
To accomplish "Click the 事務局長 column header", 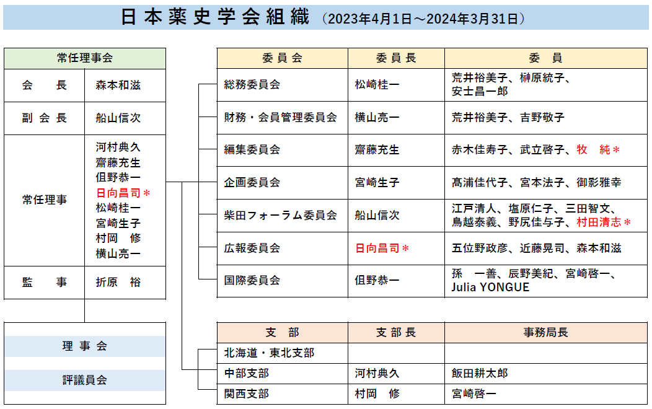I will 545,332.
